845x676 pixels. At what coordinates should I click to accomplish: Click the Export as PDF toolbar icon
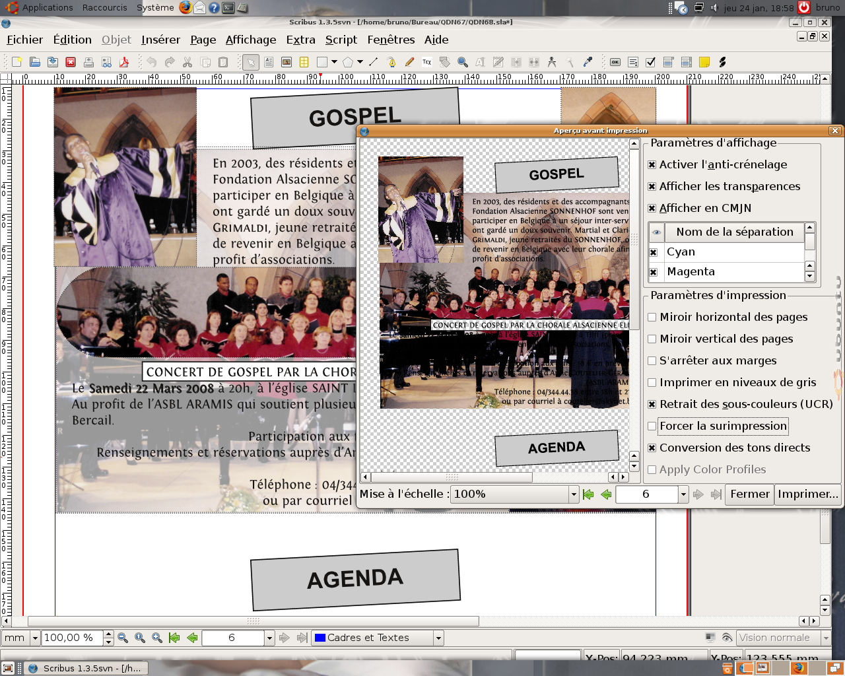(124, 62)
